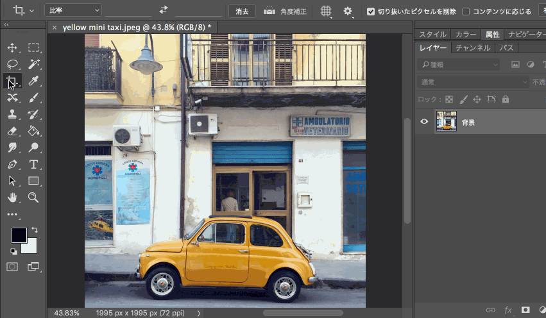Enable the コンテンツに応じる checkbox
Image resolution: width=546 pixels, height=318 pixels.
[x=466, y=12]
